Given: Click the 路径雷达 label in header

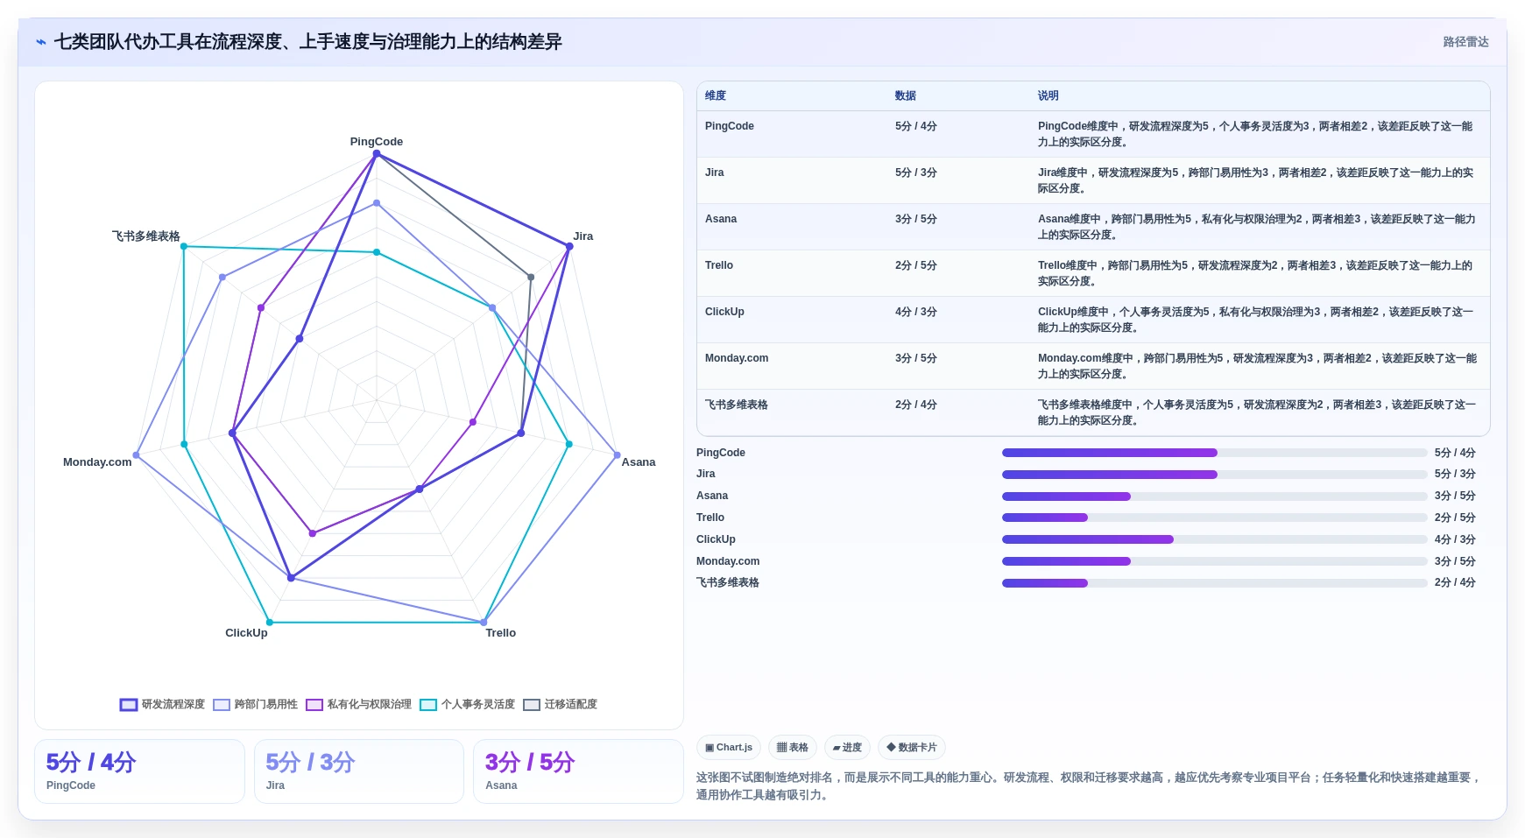Looking at the screenshot, I should click(1466, 42).
